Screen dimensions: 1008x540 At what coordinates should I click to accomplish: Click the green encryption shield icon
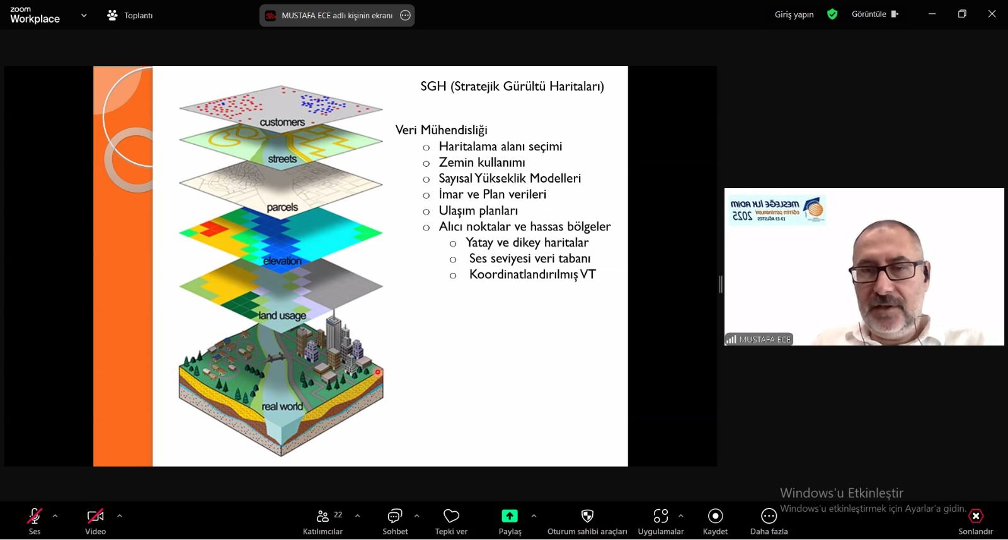tap(832, 14)
